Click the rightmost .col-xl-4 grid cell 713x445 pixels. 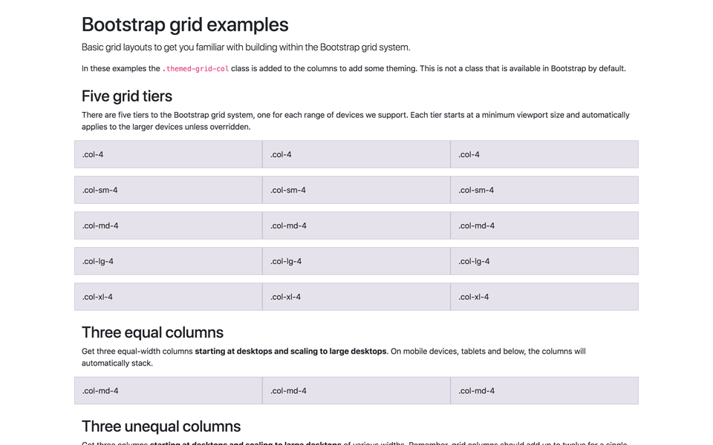pyautogui.click(x=544, y=297)
